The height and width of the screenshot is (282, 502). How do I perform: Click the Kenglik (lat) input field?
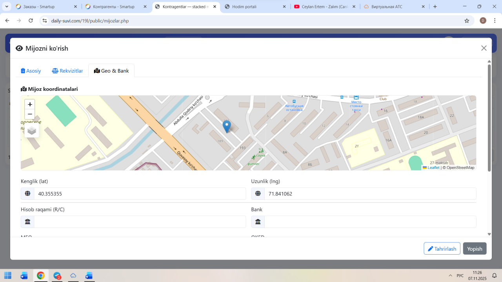point(140,193)
